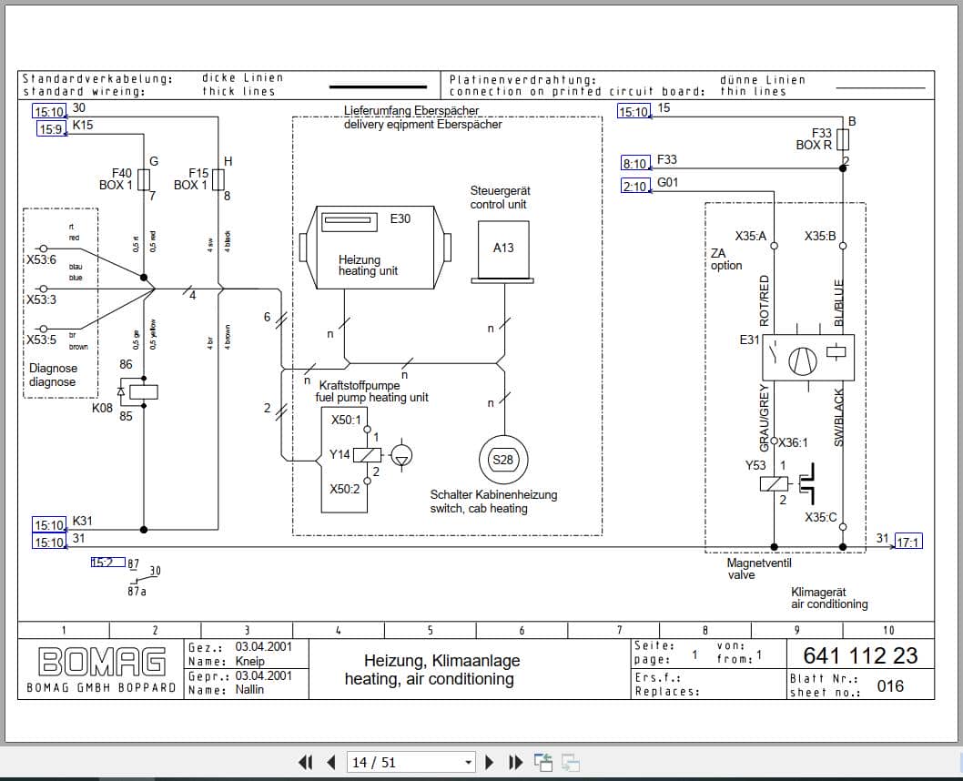Image resolution: width=963 pixels, height=781 pixels.
Task: Jump to the last page
Action: pos(516,763)
